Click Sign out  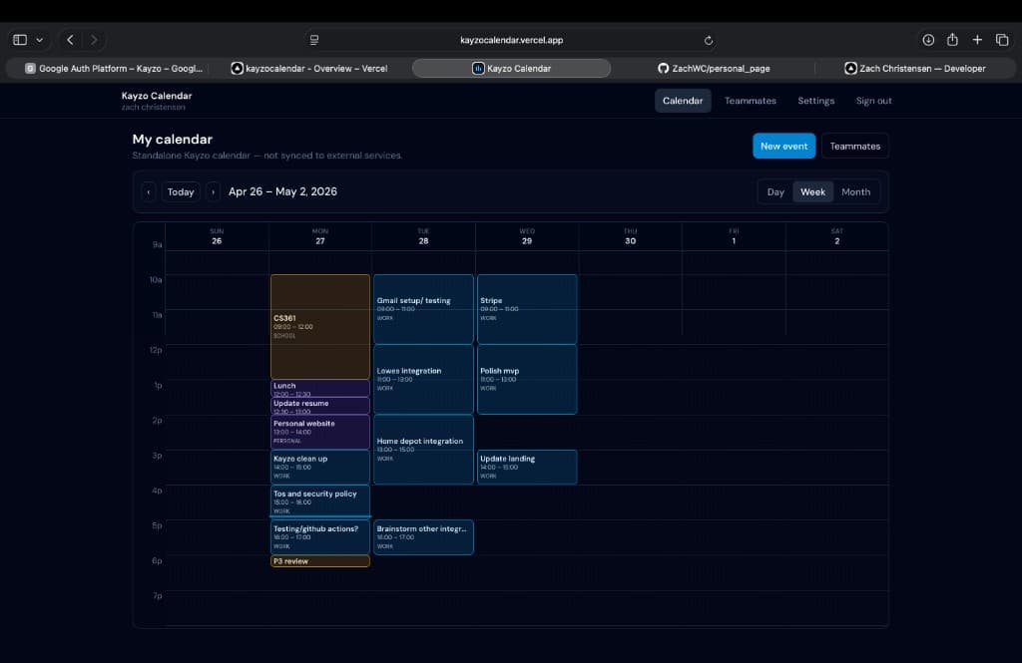pos(874,100)
